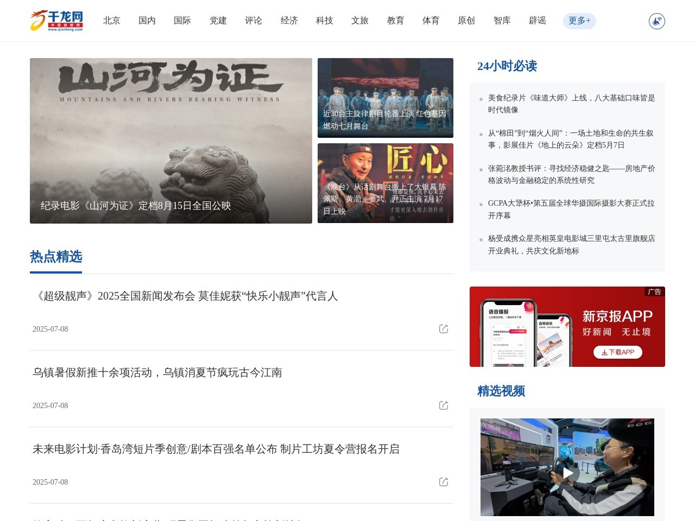This screenshot has height=521, width=695.
Task: Open the 纪录电影《山河为证》 featured story
Action: tap(171, 141)
